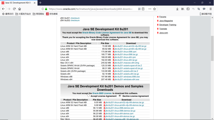This screenshot has width=214, height=120.
Task: Open the Oracle Binary Code License Agreement link
Action: 107,33
